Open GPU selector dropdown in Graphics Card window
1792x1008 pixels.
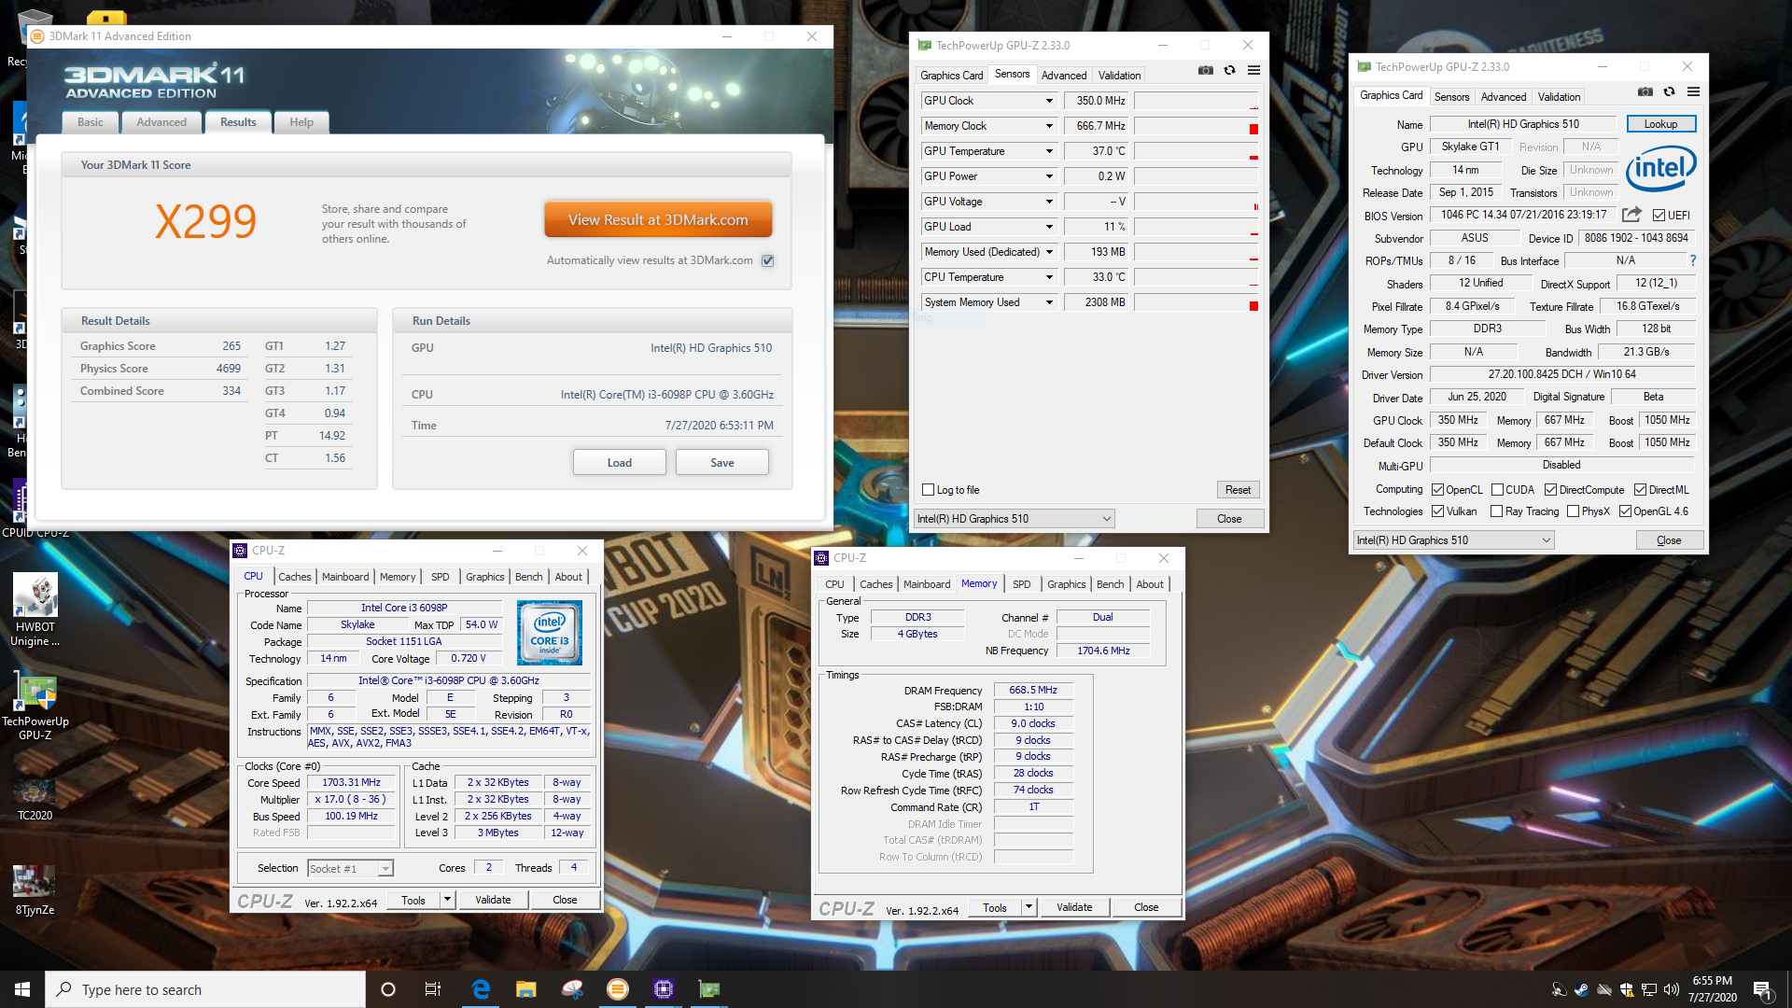point(1454,540)
